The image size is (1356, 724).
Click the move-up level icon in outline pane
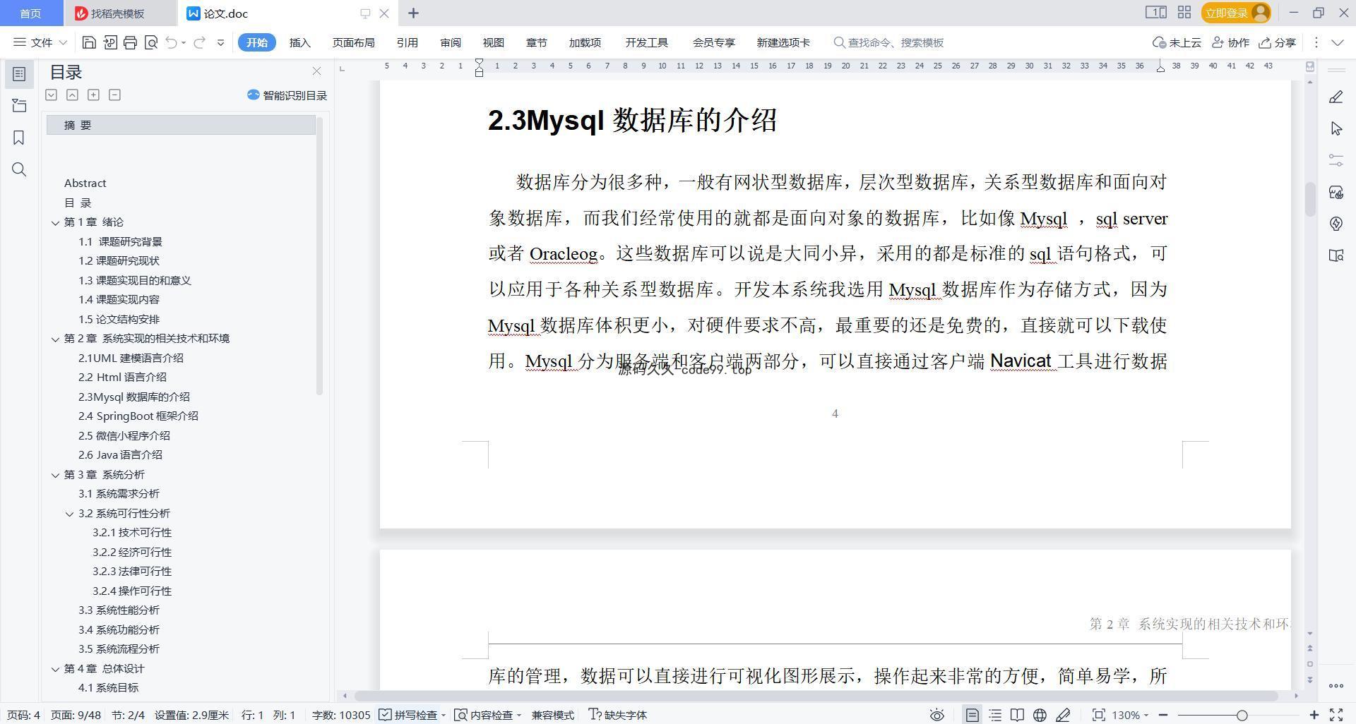pos(72,95)
